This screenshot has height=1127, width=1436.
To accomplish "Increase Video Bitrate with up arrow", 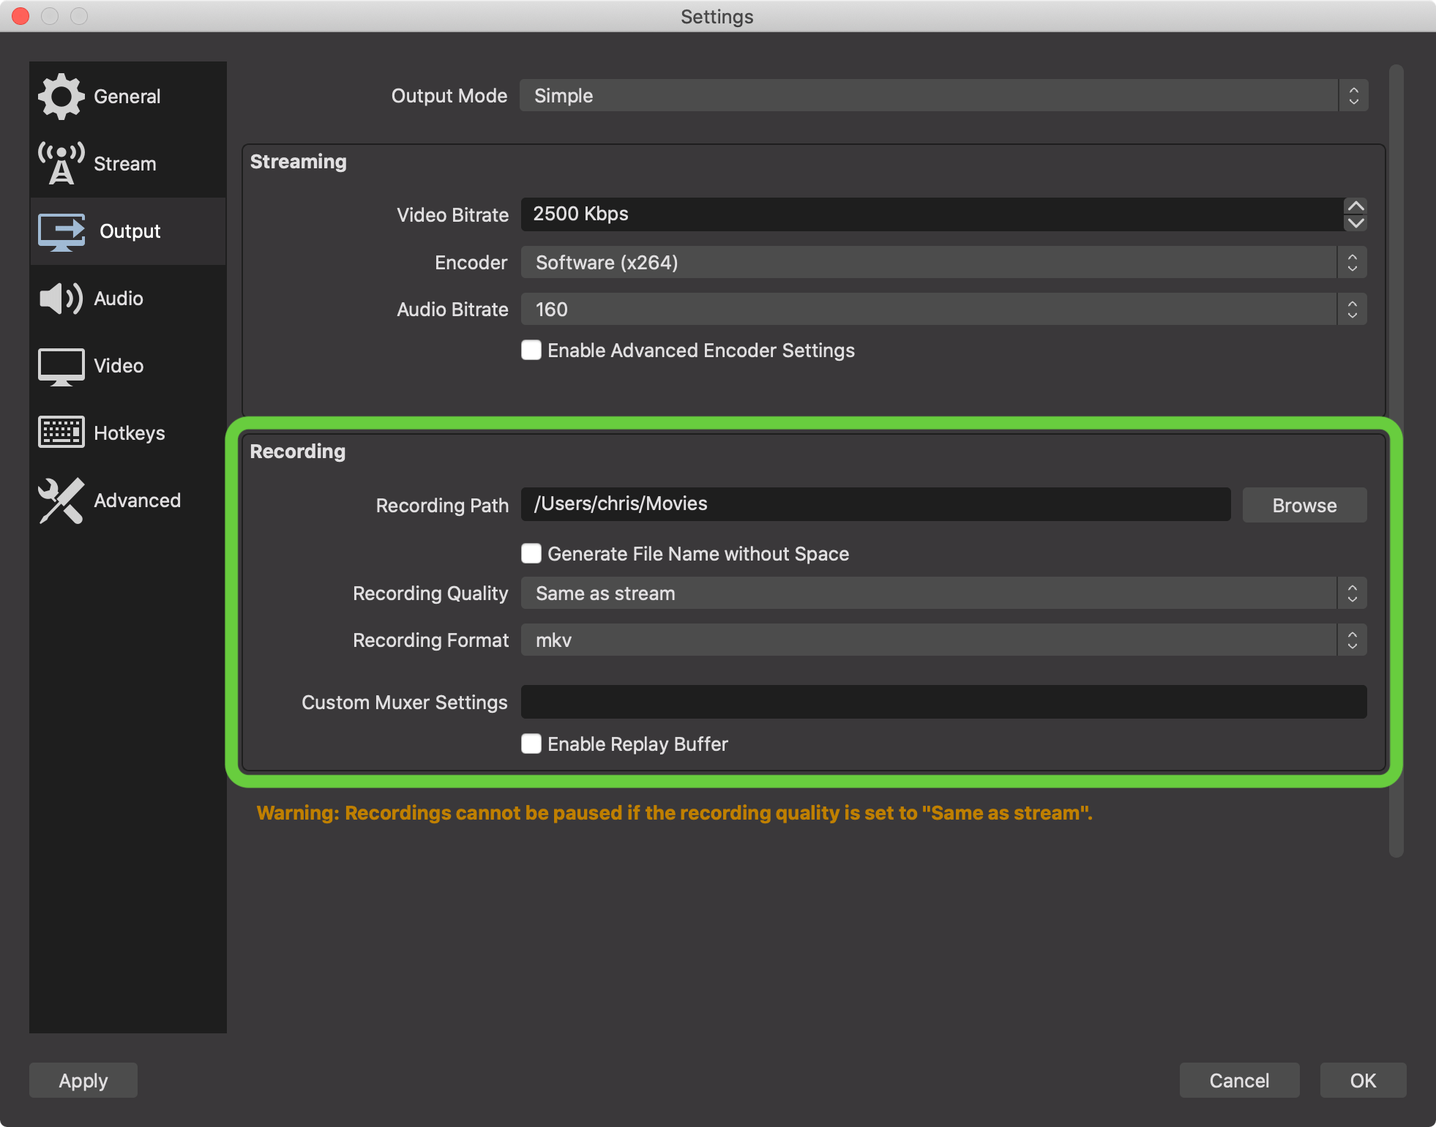I will (1355, 206).
